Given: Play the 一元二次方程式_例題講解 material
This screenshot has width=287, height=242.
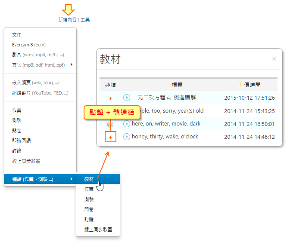Looking at the screenshot, I should click(127, 98).
